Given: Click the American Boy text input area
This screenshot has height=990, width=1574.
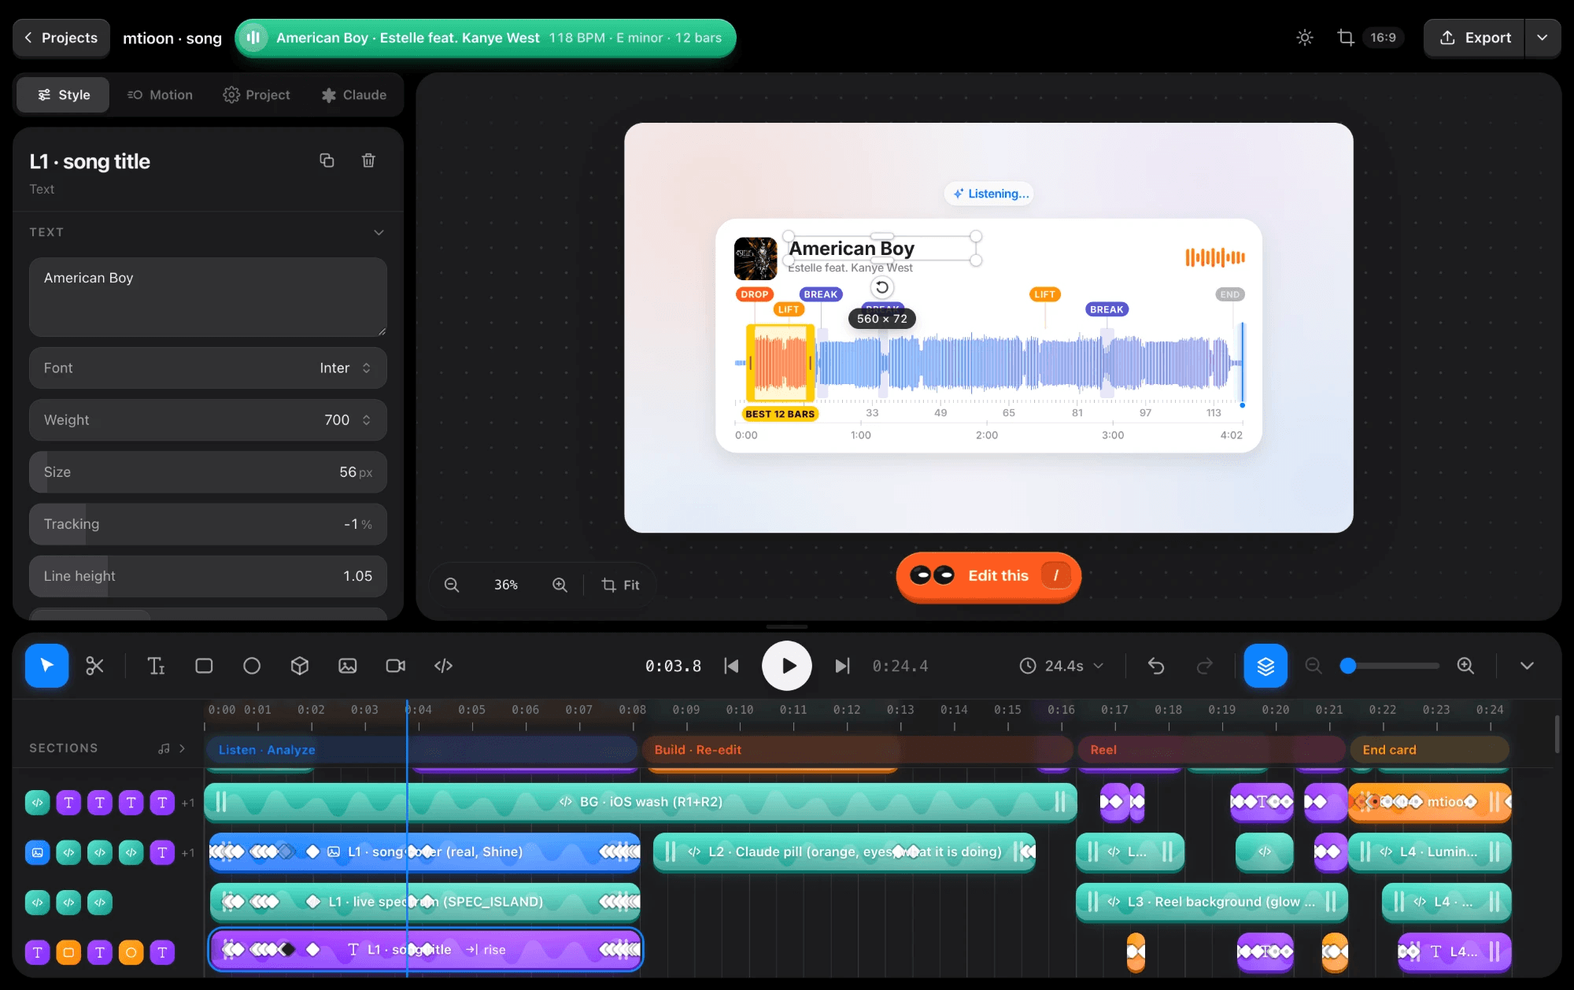Looking at the screenshot, I should coord(208,297).
